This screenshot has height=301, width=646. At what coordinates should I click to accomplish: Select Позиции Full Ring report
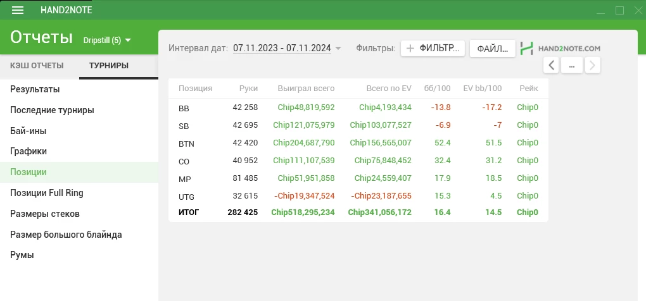tap(46, 193)
